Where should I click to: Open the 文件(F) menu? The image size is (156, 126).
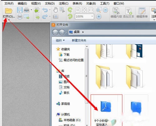9,4
